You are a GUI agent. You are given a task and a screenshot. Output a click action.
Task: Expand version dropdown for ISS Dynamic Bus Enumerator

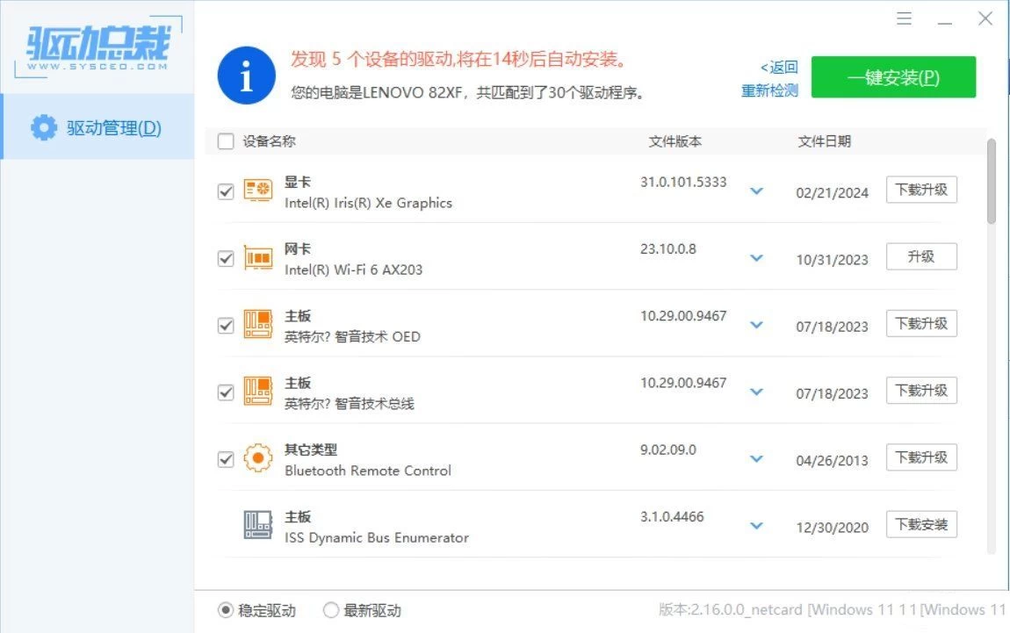tap(757, 526)
